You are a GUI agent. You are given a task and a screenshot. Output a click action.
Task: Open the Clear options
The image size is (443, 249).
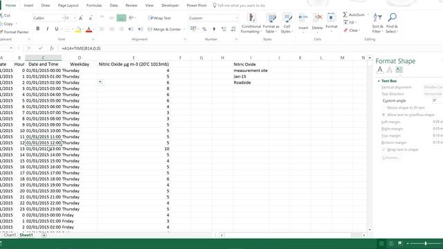351,30
